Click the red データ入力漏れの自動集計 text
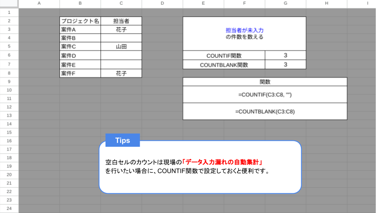 222,162
